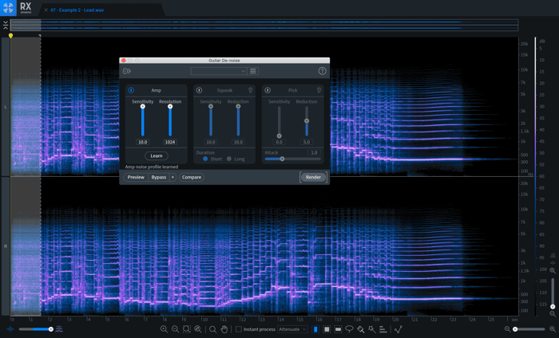Click the Find Similar Event tool icon

click(398, 329)
